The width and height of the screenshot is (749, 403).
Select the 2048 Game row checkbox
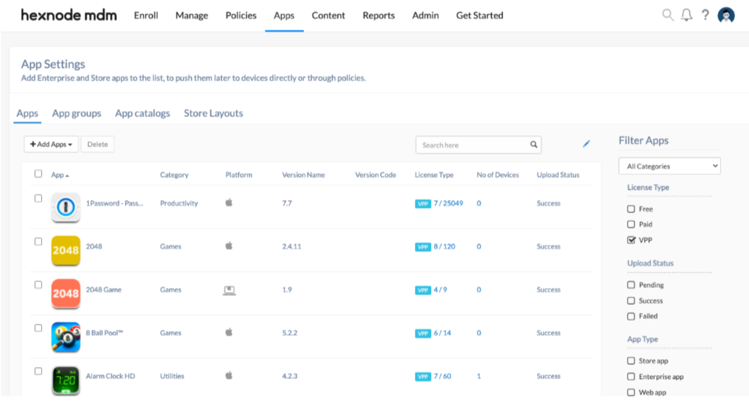click(x=38, y=285)
